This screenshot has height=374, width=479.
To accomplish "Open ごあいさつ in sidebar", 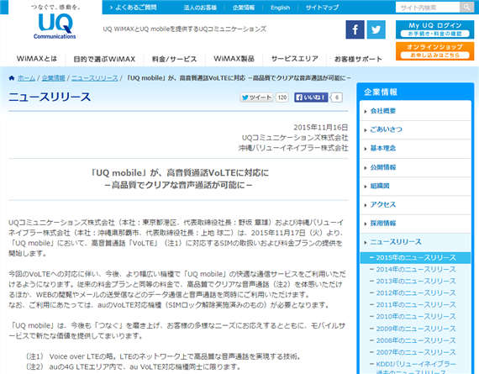I will coord(415,130).
